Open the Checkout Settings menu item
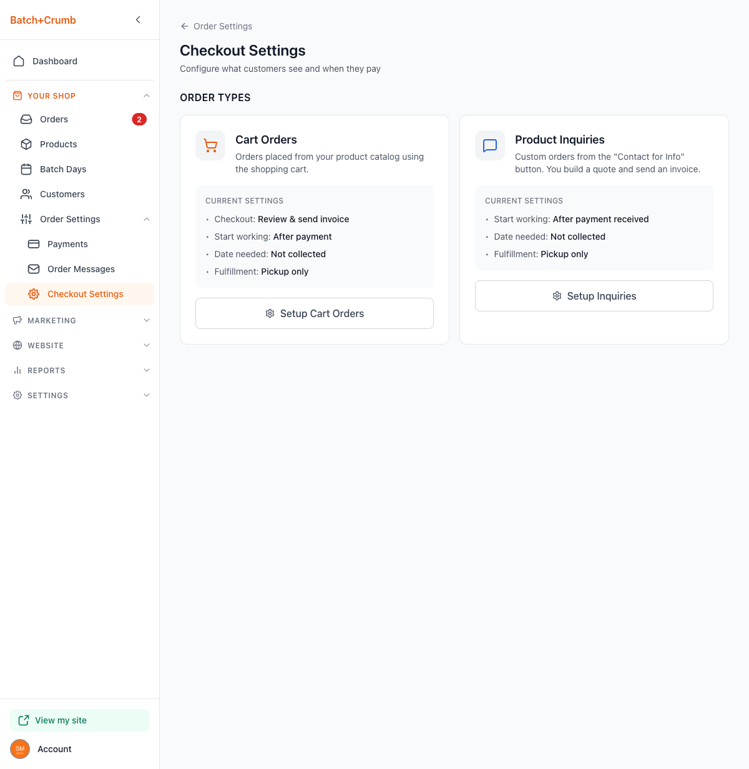749x769 pixels. coord(85,294)
